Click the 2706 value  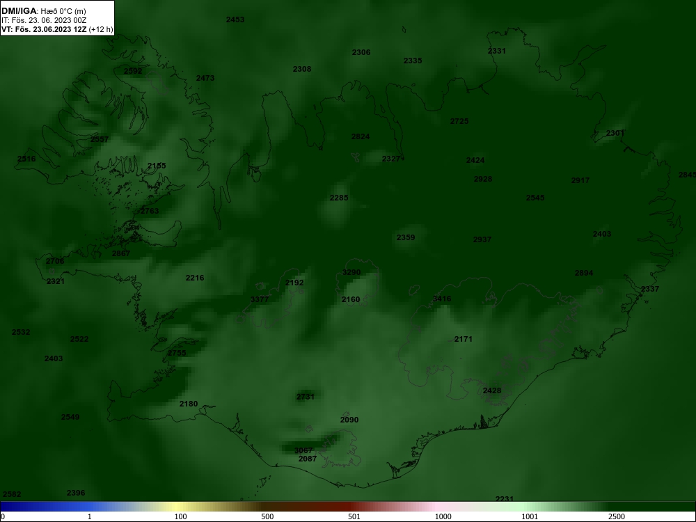[x=55, y=261]
